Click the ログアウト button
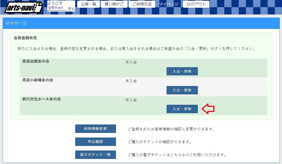This screenshot has height=164, width=282. click(196, 4)
